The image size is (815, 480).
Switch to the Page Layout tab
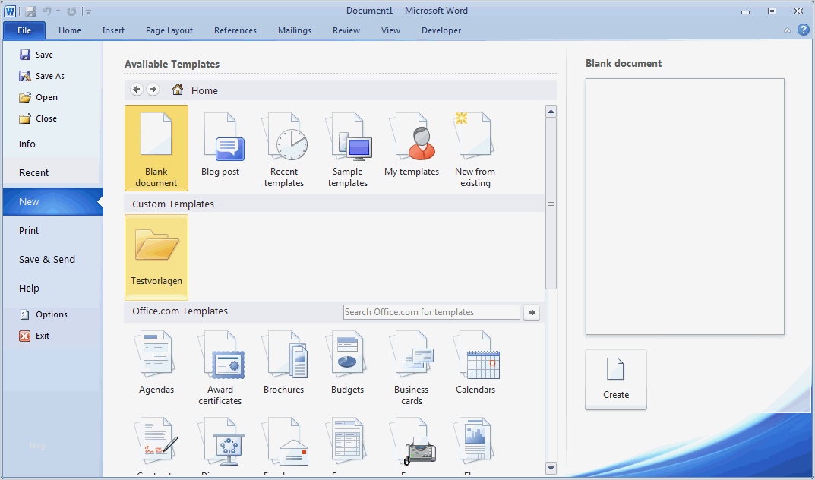[169, 30]
